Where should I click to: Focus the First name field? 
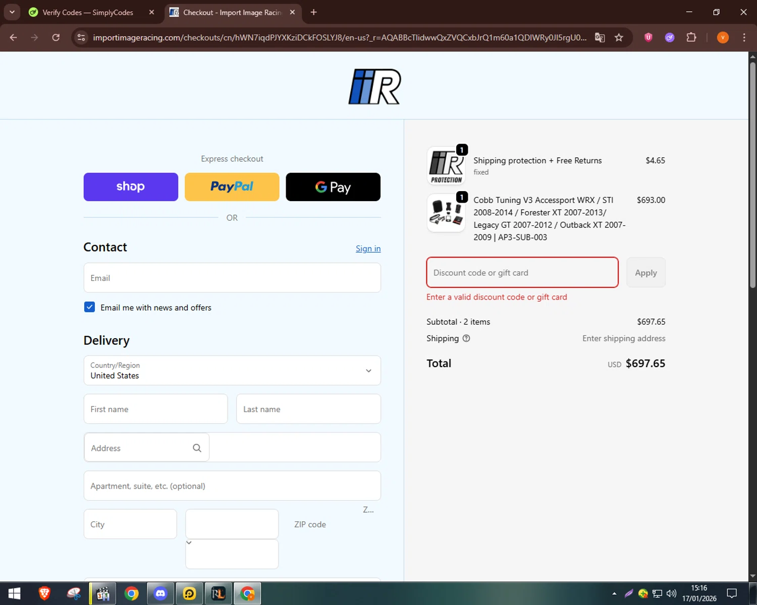click(x=155, y=409)
